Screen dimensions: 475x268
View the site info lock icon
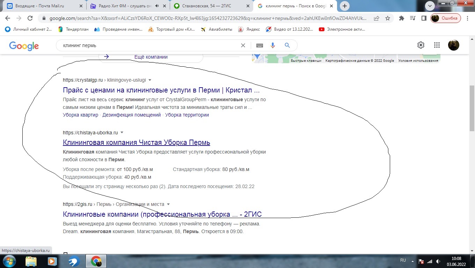click(44, 18)
